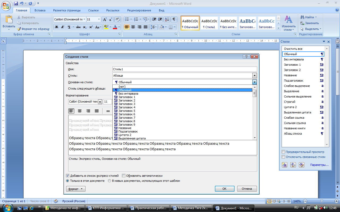Open text highlight color button

(x=106, y=27)
